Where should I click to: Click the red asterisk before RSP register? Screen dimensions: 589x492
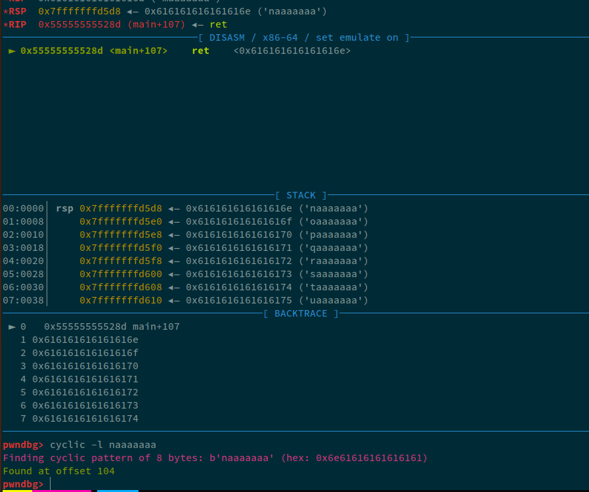point(5,11)
